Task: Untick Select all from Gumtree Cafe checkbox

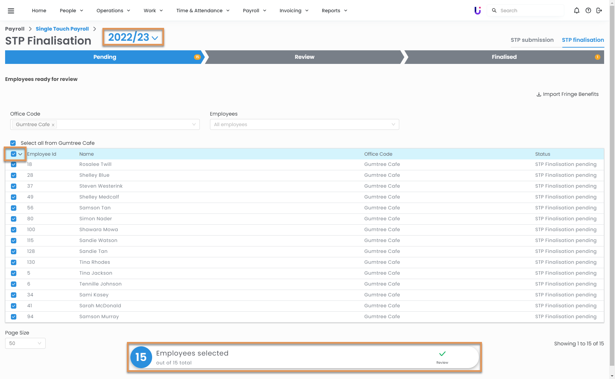Action: point(13,143)
